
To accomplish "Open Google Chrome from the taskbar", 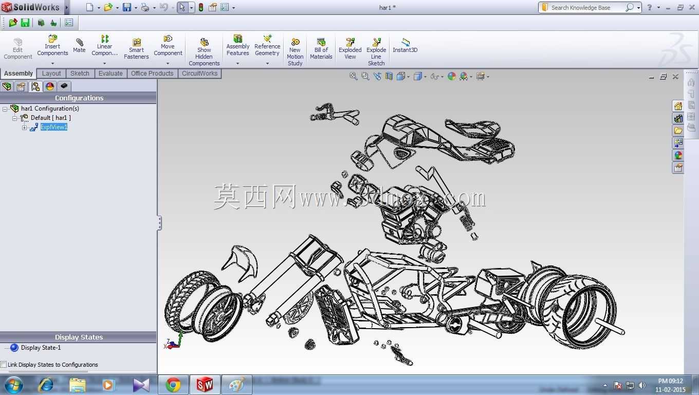I will 173,385.
